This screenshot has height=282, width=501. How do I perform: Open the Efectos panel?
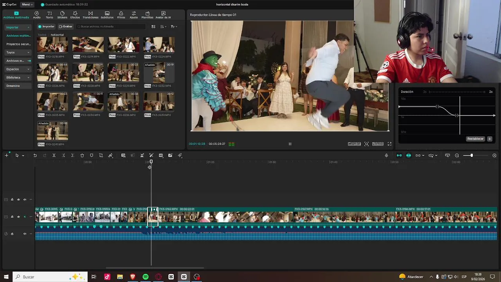pyautogui.click(x=75, y=15)
